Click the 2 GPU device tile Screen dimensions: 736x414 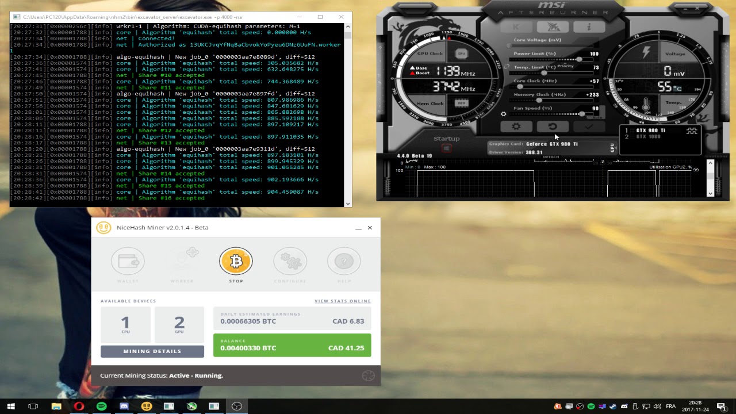[179, 324]
